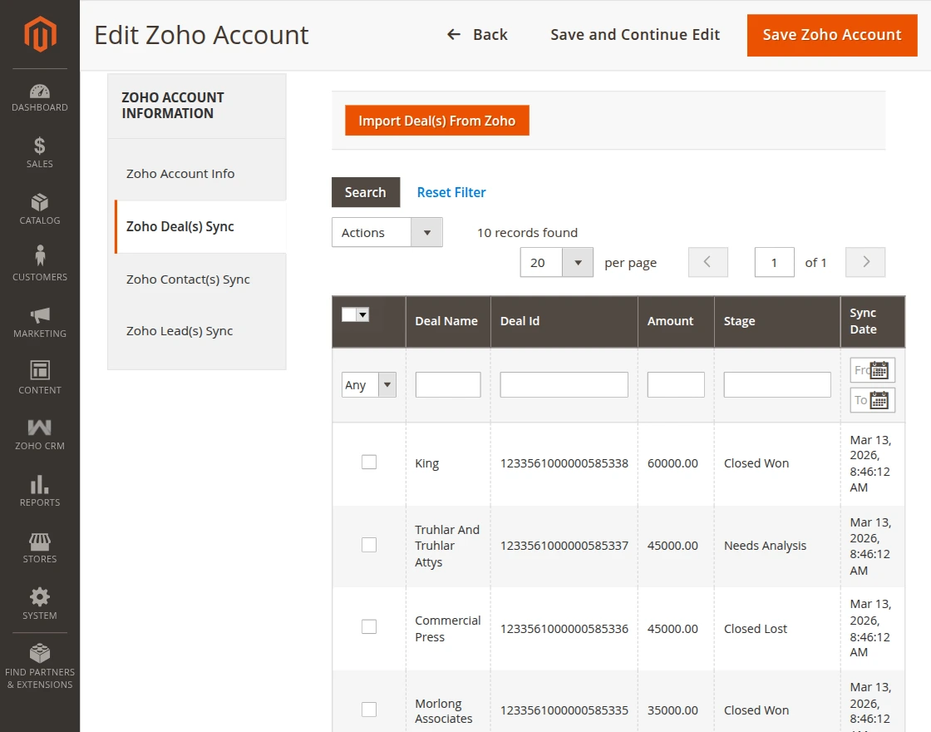
Task: Click the Deal Name filter field
Action: 448,384
